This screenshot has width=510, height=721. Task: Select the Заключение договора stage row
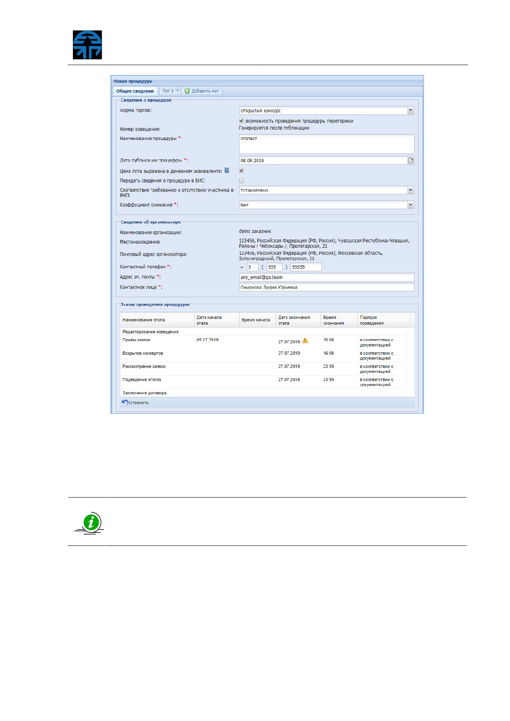tap(263, 393)
